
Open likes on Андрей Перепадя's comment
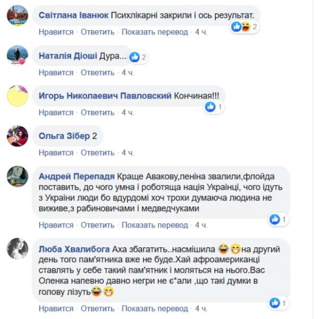pyautogui.click(x=278, y=219)
